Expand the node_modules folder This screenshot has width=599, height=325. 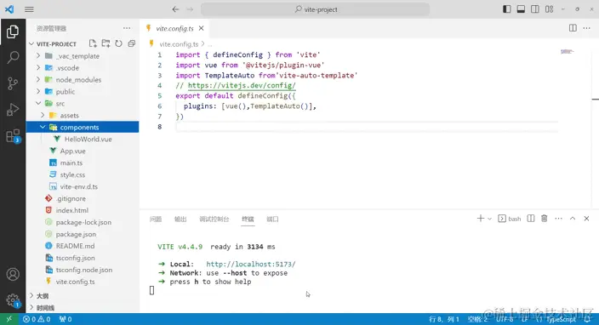37,79
